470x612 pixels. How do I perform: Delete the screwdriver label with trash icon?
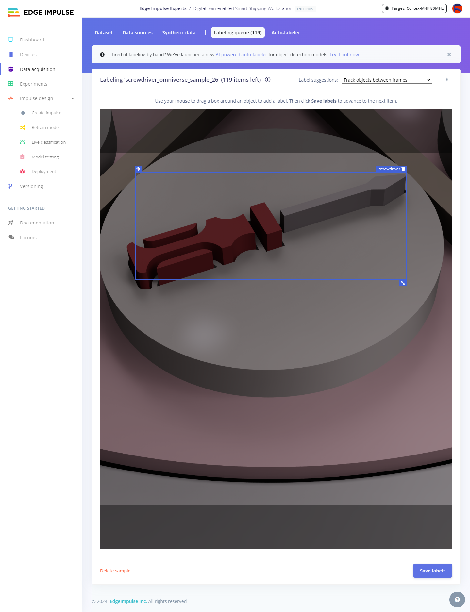(x=403, y=169)
